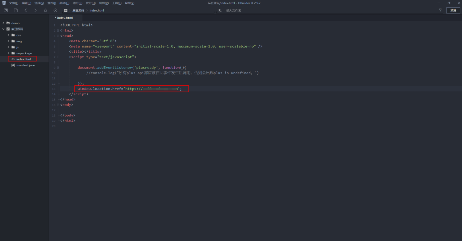Open the 工具(T) menu

[x=117, y=3]
